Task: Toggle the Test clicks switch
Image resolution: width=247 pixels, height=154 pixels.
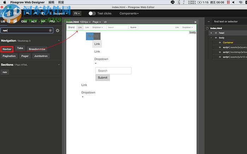Action: click(92, 13)
